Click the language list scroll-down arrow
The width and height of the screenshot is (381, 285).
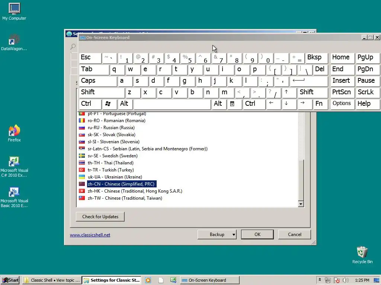tap(301, 204)
